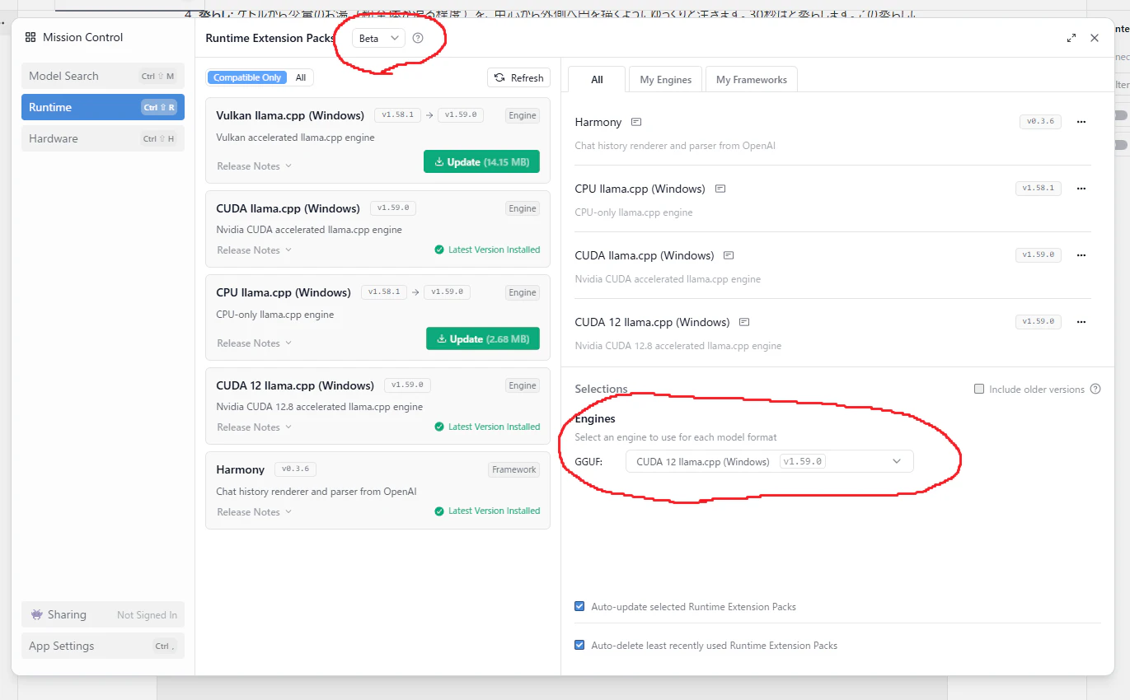Click the Sharing icon in sidebar
The height and width of the screenshot is (700, 1130).
36,614
